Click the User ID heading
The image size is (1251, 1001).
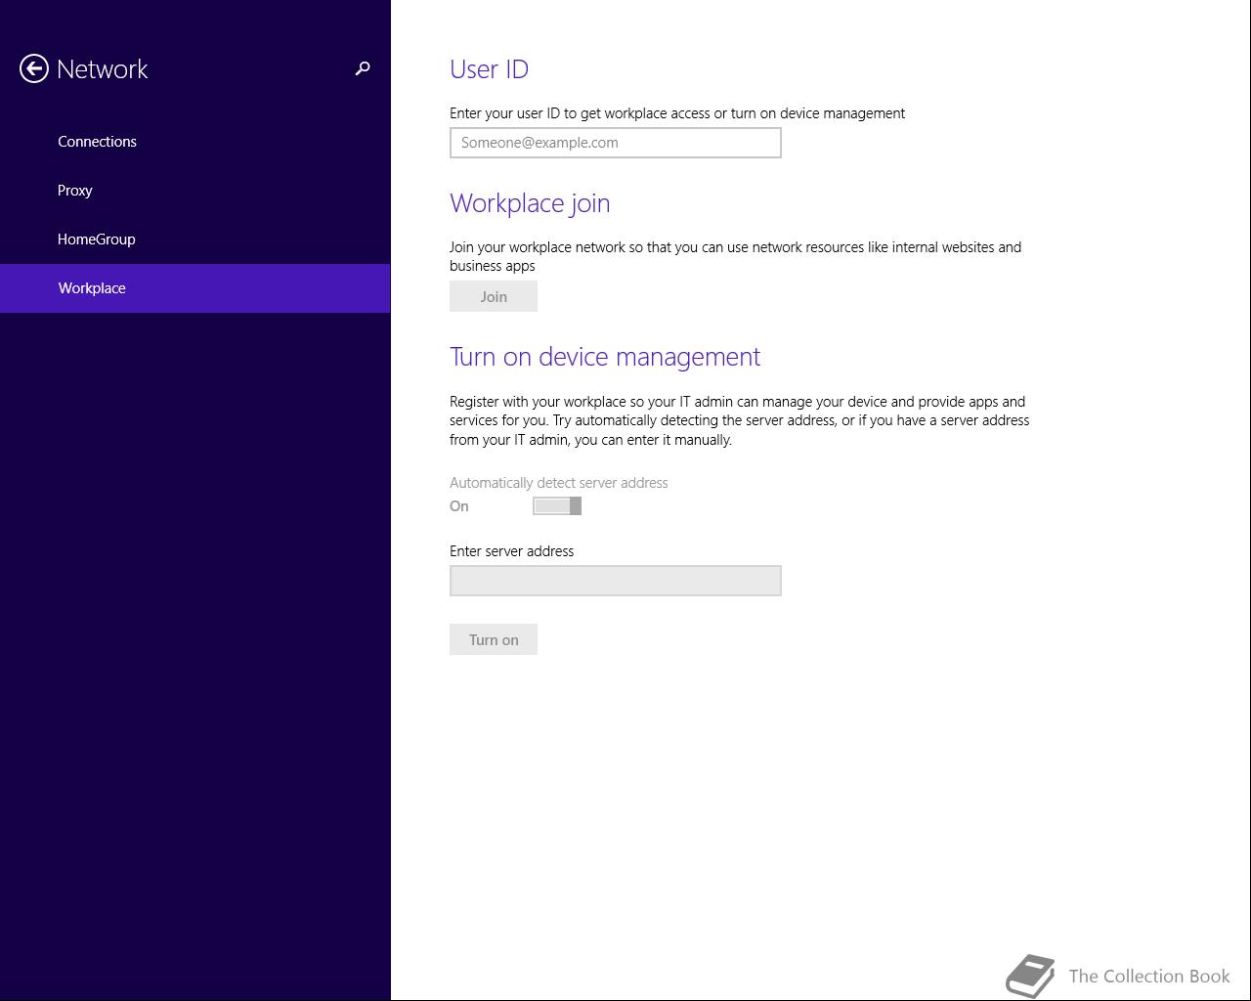pos(489,69)
